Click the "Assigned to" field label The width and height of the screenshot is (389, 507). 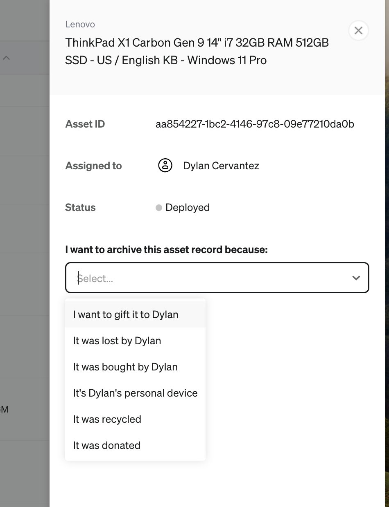click(93, 166)
